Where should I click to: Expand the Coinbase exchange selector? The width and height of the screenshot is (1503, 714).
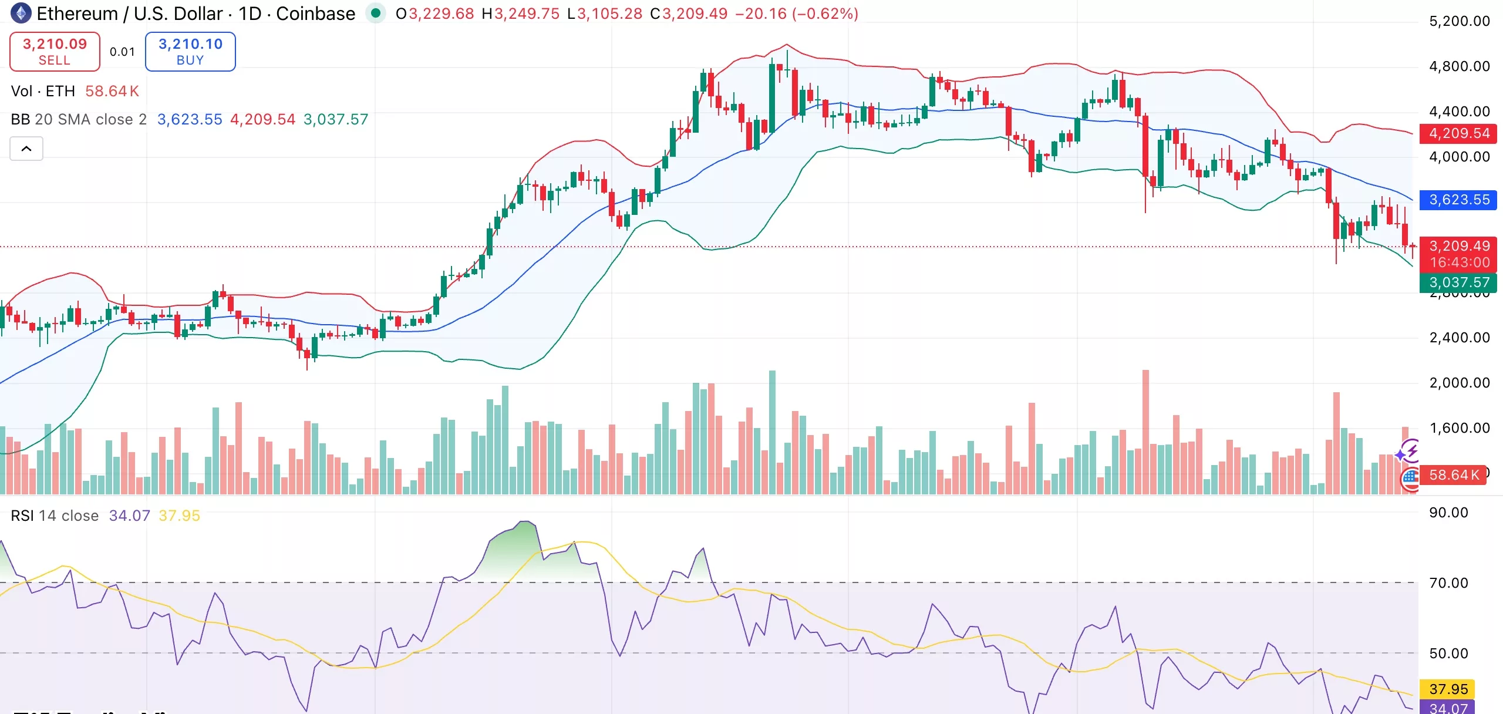click(x=315, y=13)
